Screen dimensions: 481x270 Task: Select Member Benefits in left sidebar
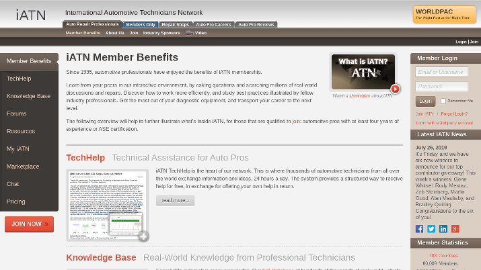[29, 61]
